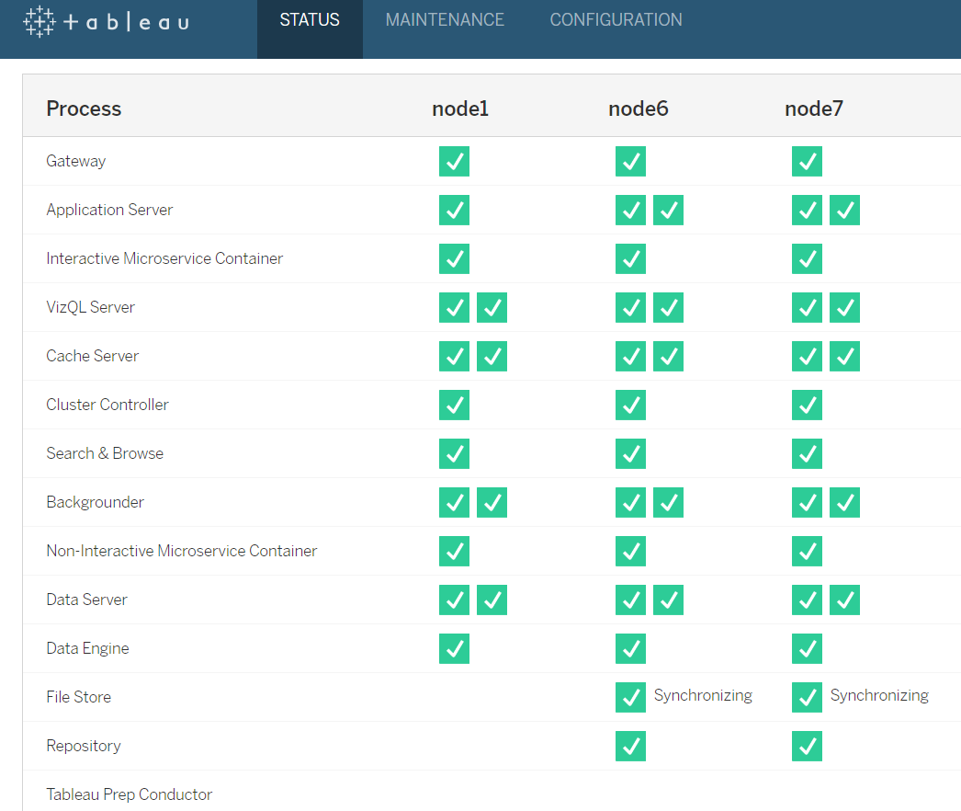
Task: Click Search & Browse checkmark for node7
Action: pyautogui.click(x=807, y=453)
